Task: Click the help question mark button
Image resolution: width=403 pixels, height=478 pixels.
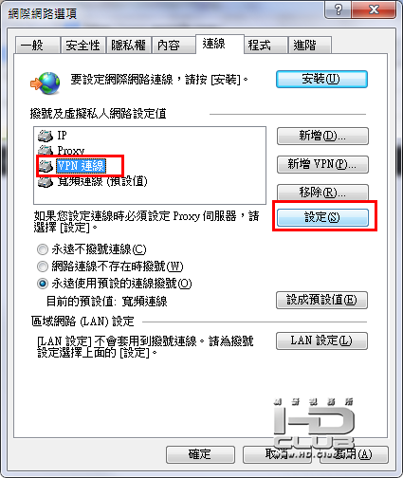Action: pyautogui.click(x=338, y=10)
